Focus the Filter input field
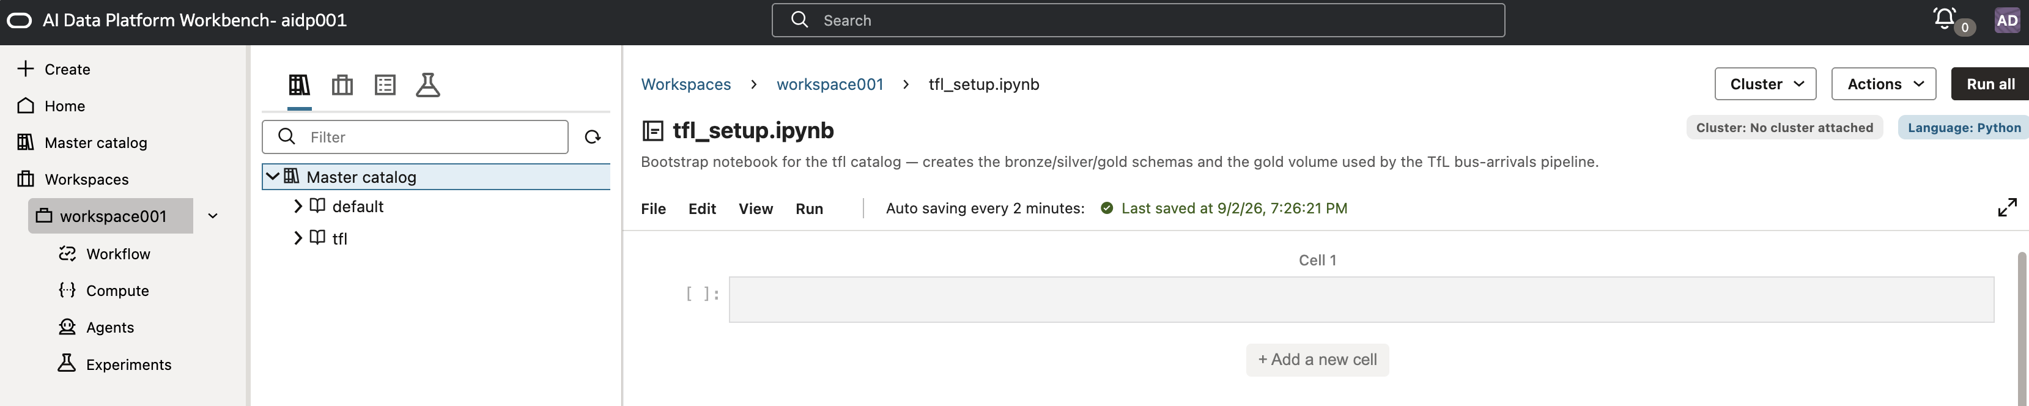The height and width of the screenshot is (406, 2029). click(415, 137)
